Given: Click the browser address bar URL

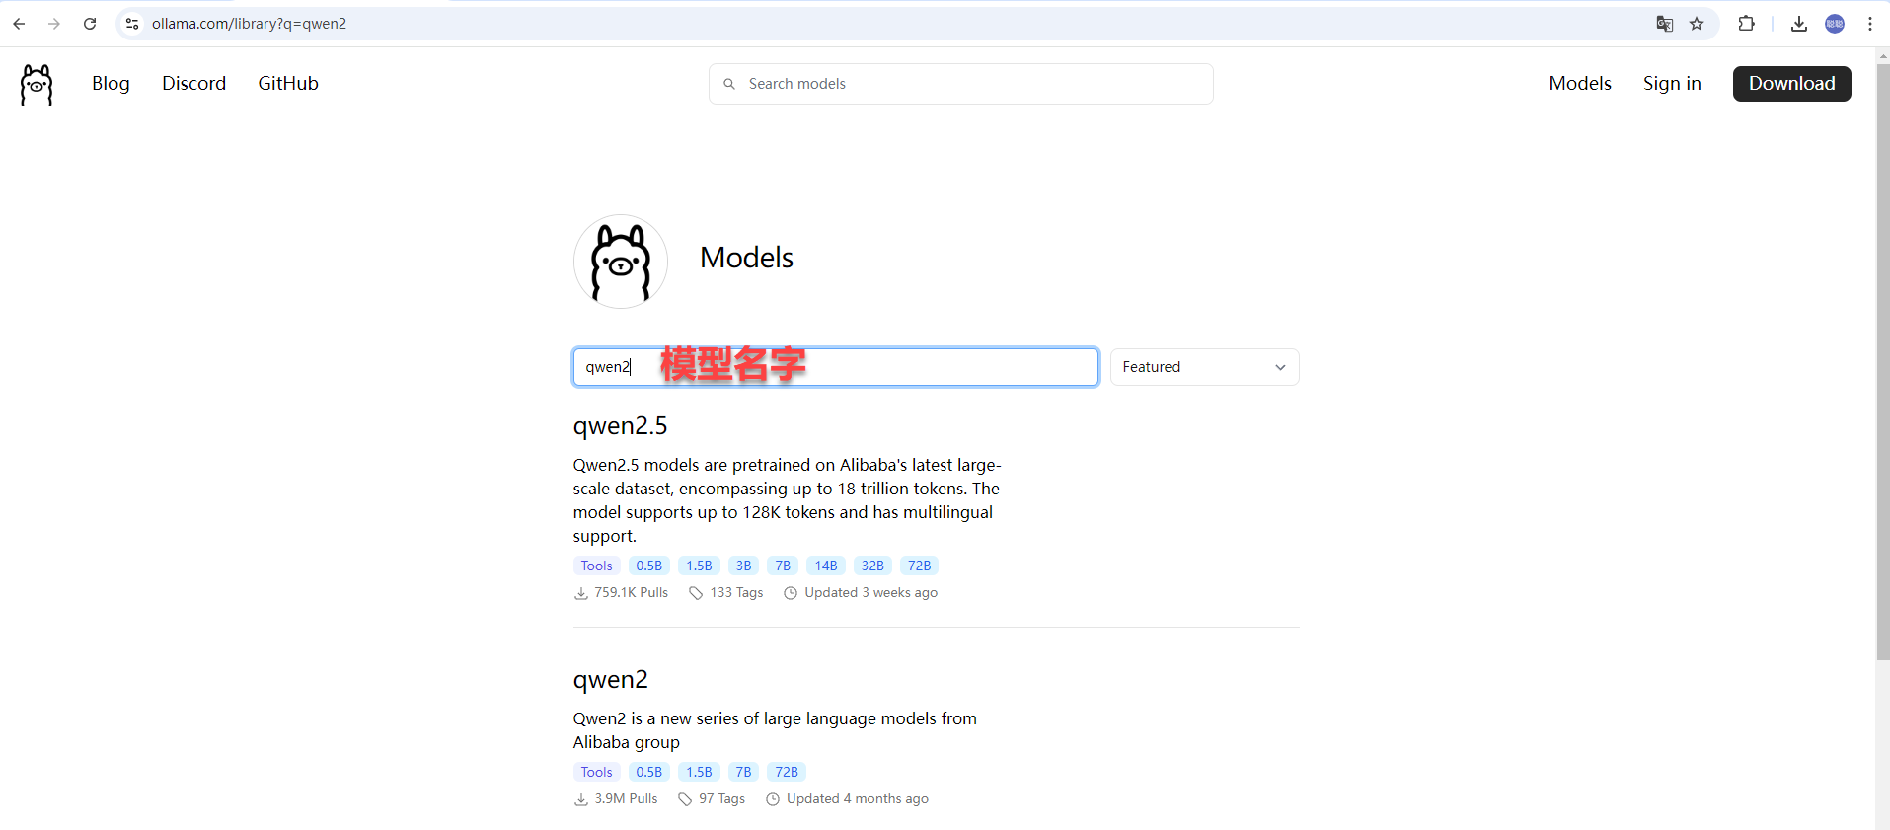Looking at the screenshot, I should (249, 24).
